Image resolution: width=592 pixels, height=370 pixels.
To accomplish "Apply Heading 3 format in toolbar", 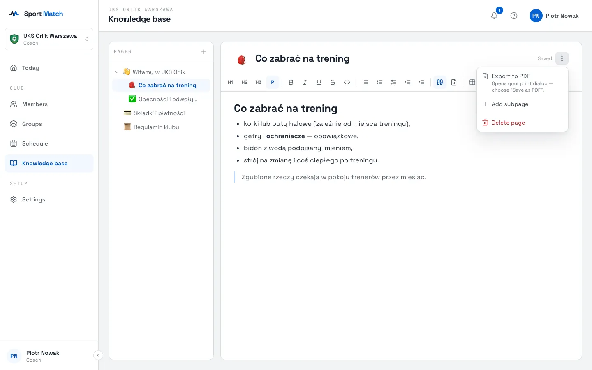I will point(259,82).
